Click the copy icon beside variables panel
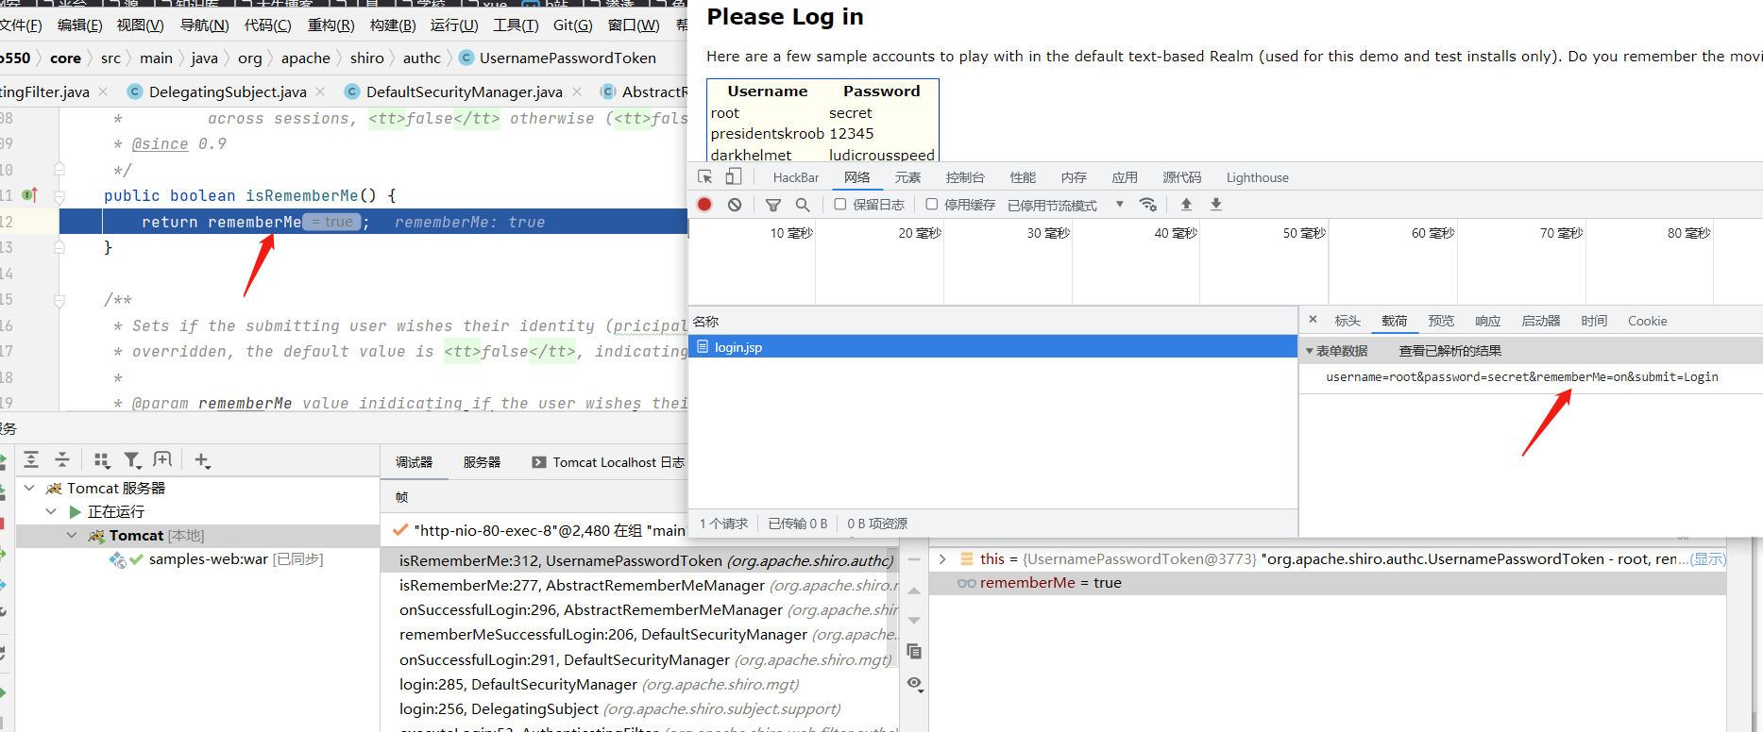Screen dimensions: 1763x732 914,651
